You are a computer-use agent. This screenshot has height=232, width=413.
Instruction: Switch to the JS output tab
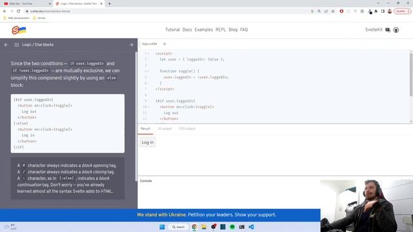click(165, 129)
